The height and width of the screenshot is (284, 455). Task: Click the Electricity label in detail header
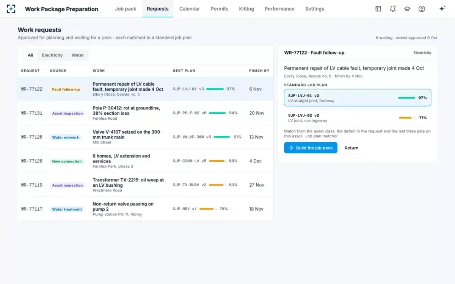(x=422, y=53)
